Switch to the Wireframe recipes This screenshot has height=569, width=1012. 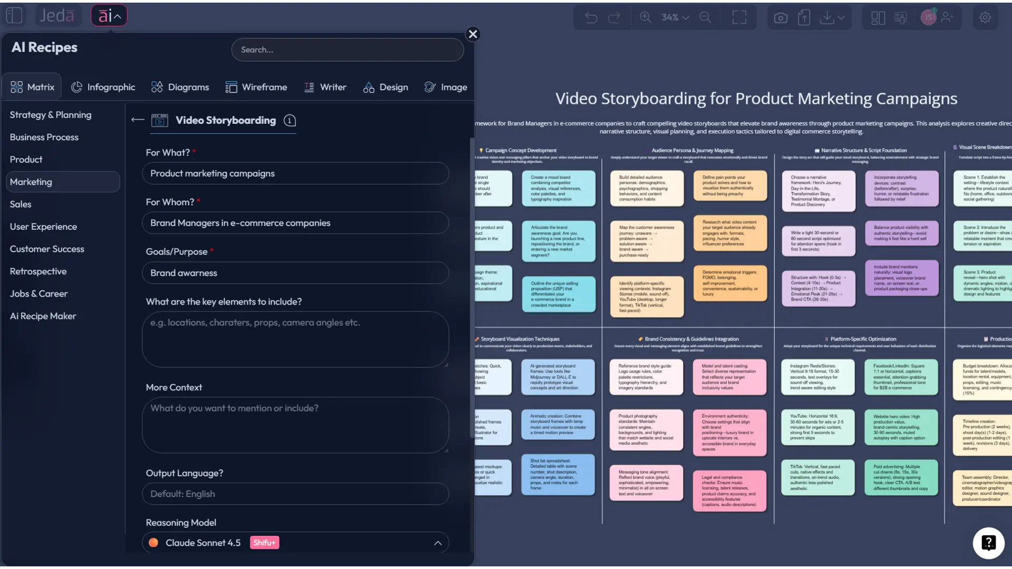257,87
